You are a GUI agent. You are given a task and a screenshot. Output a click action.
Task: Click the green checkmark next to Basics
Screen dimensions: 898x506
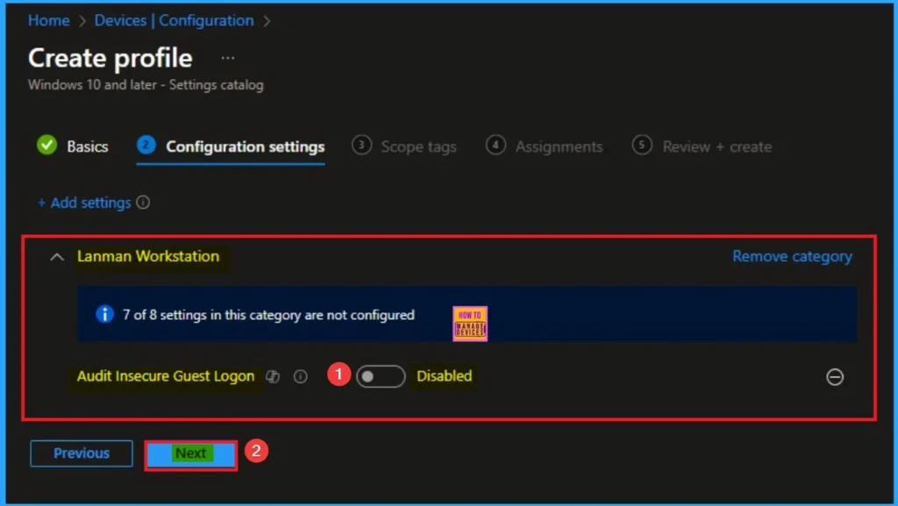[x=46, y=146]
